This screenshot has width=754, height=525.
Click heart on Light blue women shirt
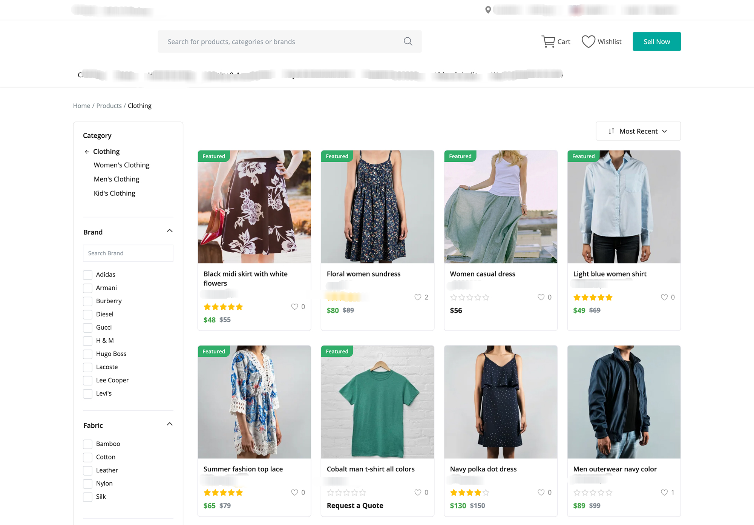pyautogui.click(x=664, y=297)
